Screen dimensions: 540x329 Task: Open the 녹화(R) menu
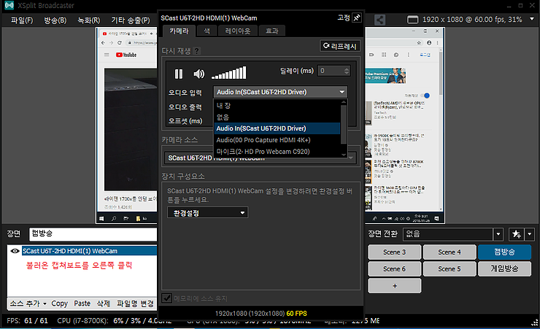pyautogui.click(x=88, y=20)
